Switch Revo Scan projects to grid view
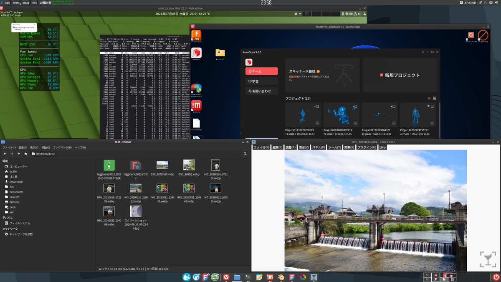The height and width of the screenshot is (282, 501). (435, 99)
